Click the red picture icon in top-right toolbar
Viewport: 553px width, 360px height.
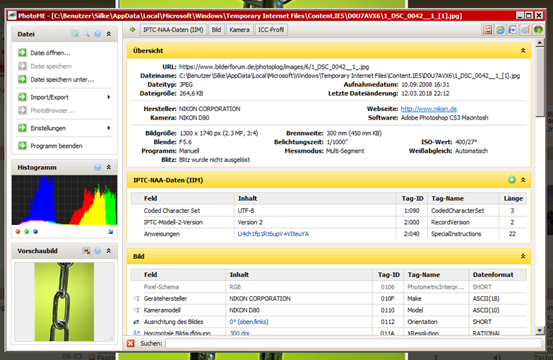(x=487, y=30)
